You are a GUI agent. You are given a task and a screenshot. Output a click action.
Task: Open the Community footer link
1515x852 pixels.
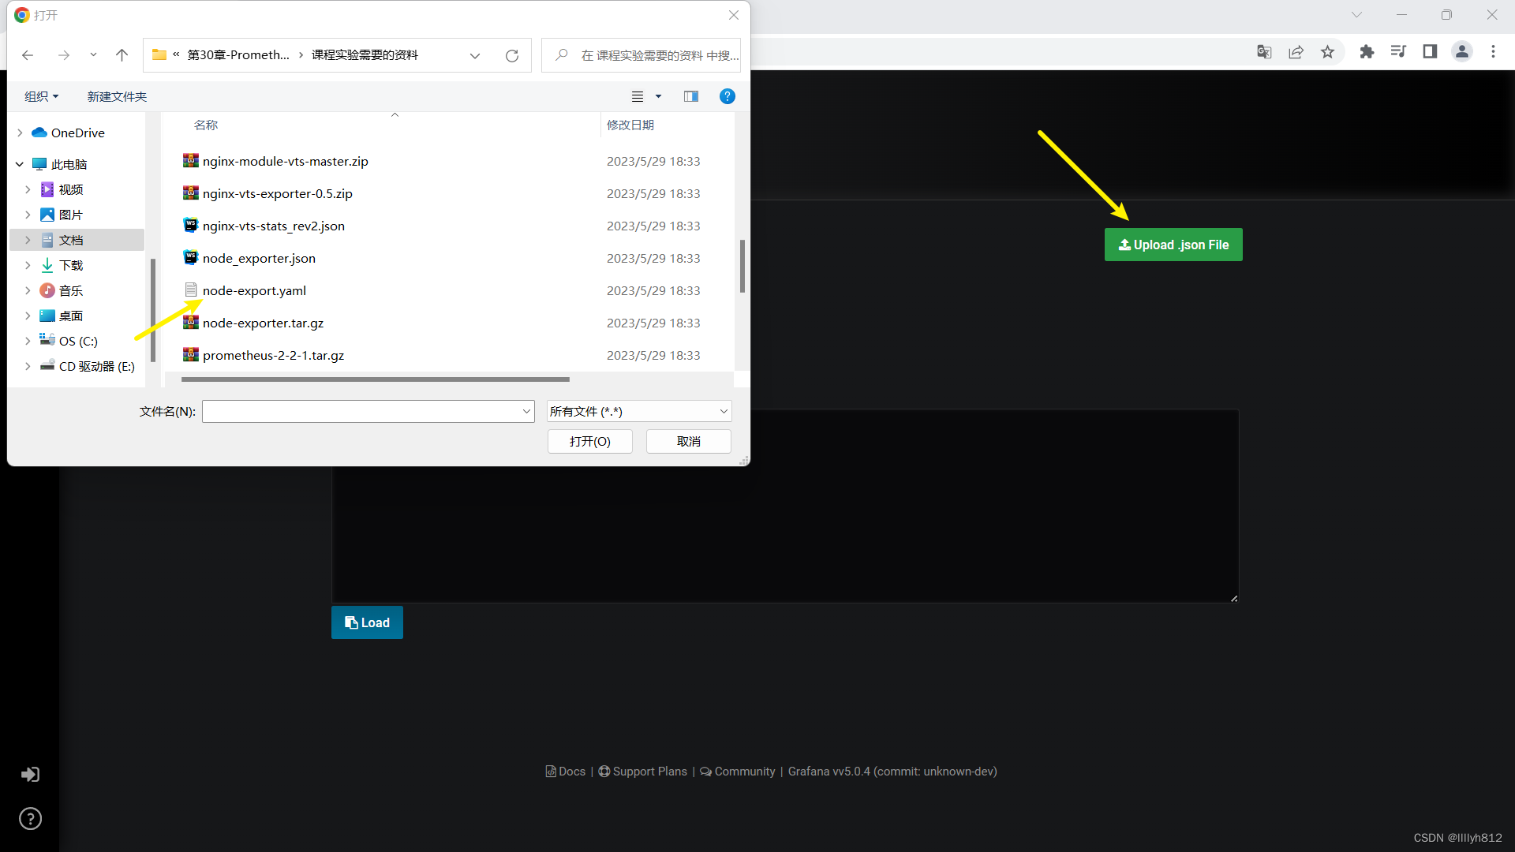point(738,772)
